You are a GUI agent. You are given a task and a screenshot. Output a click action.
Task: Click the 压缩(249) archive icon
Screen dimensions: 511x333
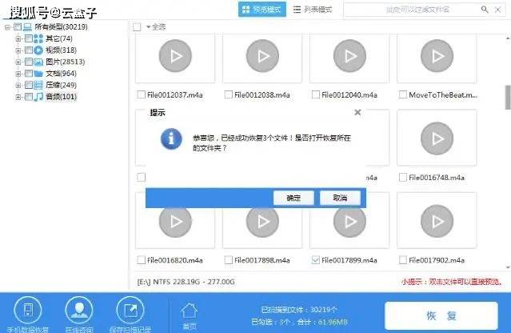pos(38,85)
